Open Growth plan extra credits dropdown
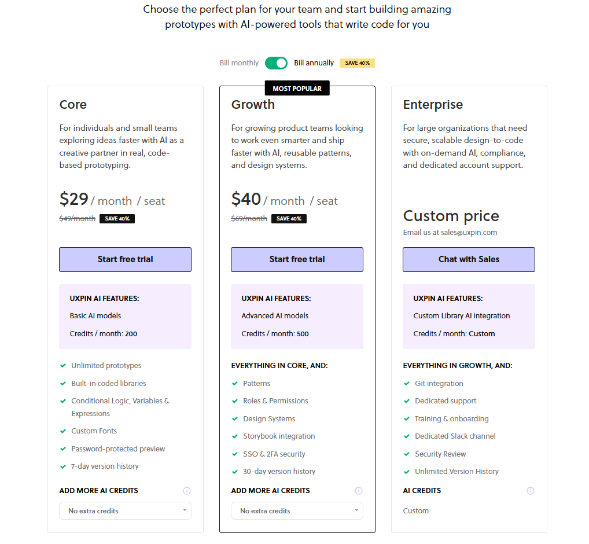The image size is (589, 544). [297, 511]
